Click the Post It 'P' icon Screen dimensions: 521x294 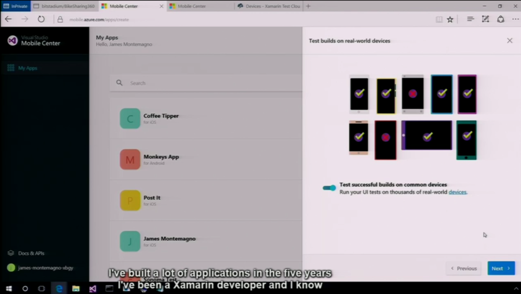coord(130,200)
